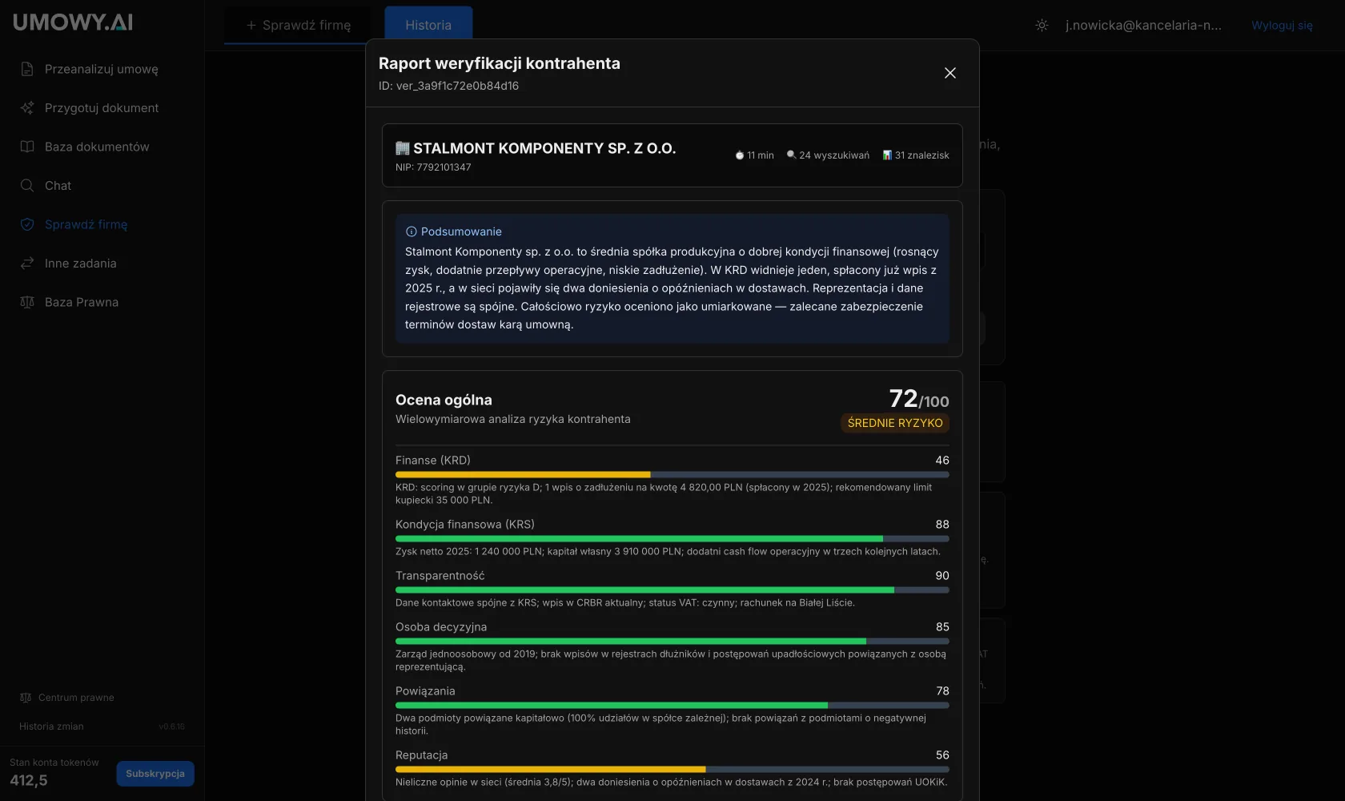Click the Inne zadania arrows icon
This screenshot has height=801, width=1345.
click(27, 264)
